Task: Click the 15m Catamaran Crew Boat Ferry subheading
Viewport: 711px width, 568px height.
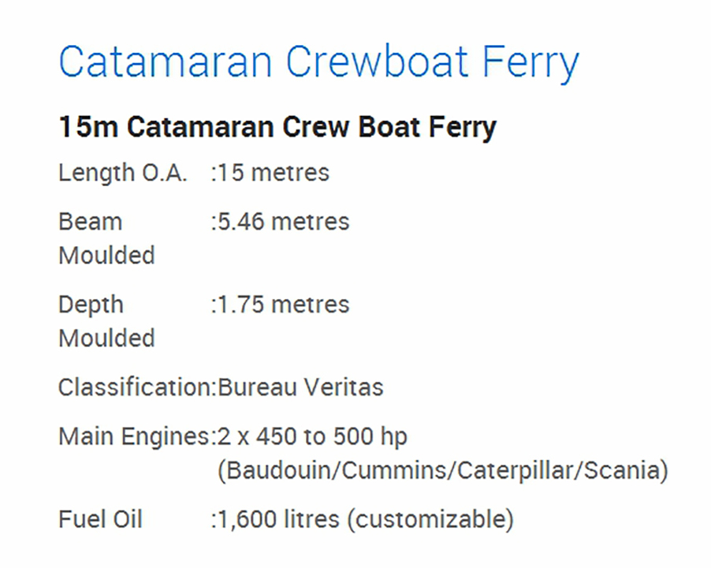Action: click(277, 127)
